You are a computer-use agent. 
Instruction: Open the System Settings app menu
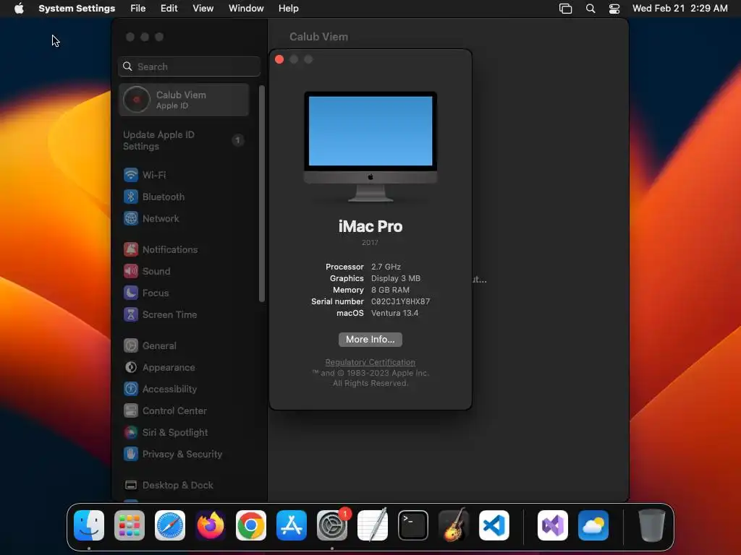77,9
